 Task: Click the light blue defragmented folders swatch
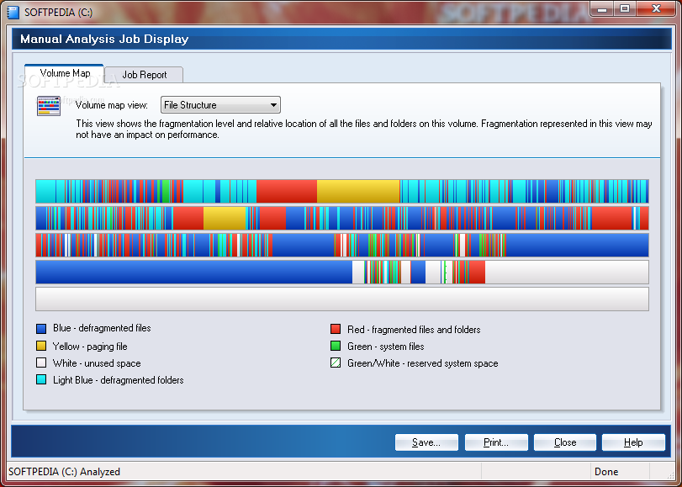(41, 379)
